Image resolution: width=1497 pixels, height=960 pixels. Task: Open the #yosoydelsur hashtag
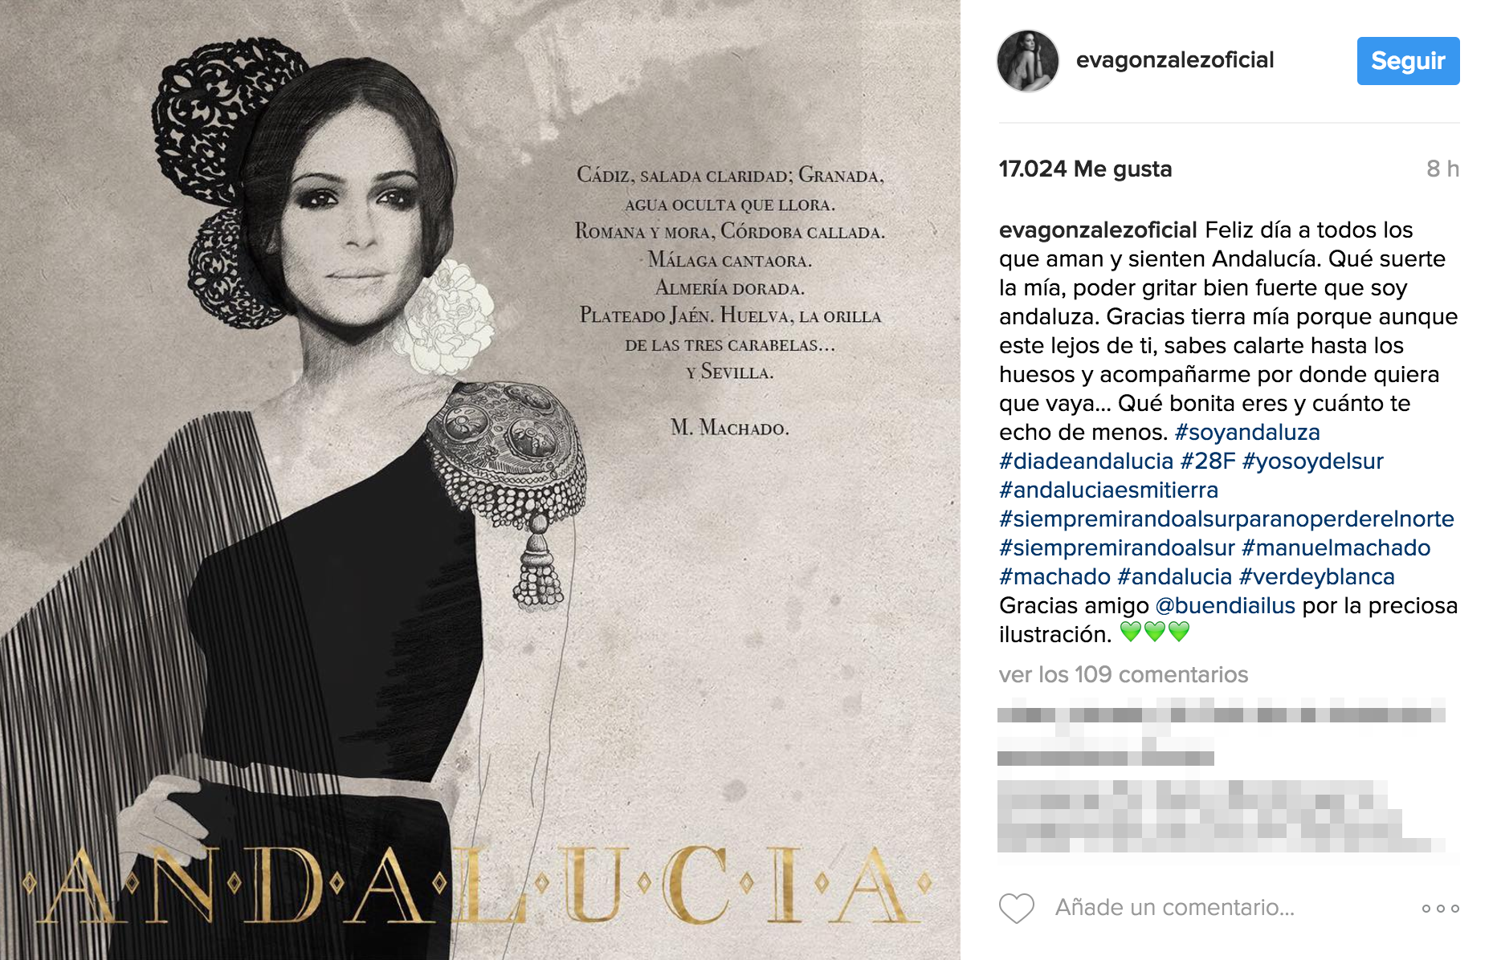1312,462
